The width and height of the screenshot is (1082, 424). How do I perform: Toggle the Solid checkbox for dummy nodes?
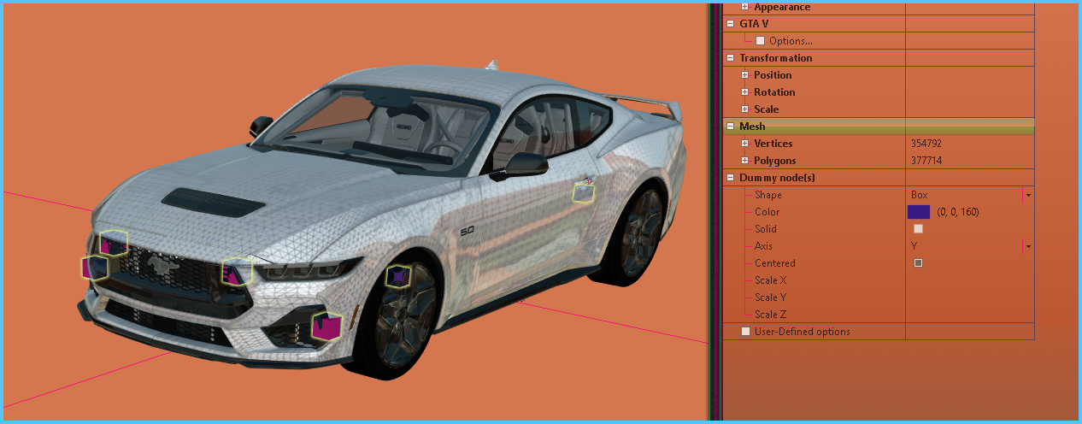[x=918, y=229]
